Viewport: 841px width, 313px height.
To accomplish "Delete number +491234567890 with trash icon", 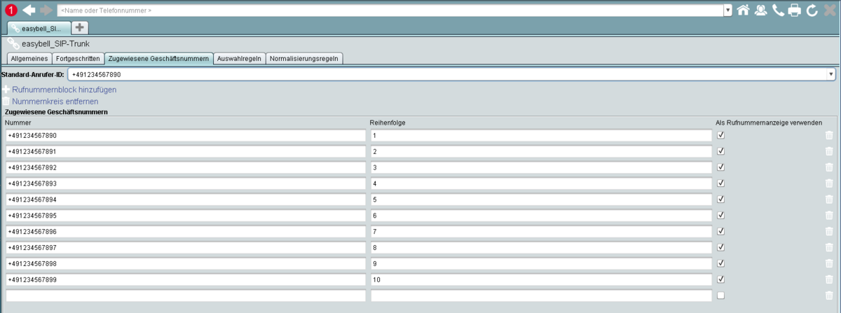I will pos(829,136).
